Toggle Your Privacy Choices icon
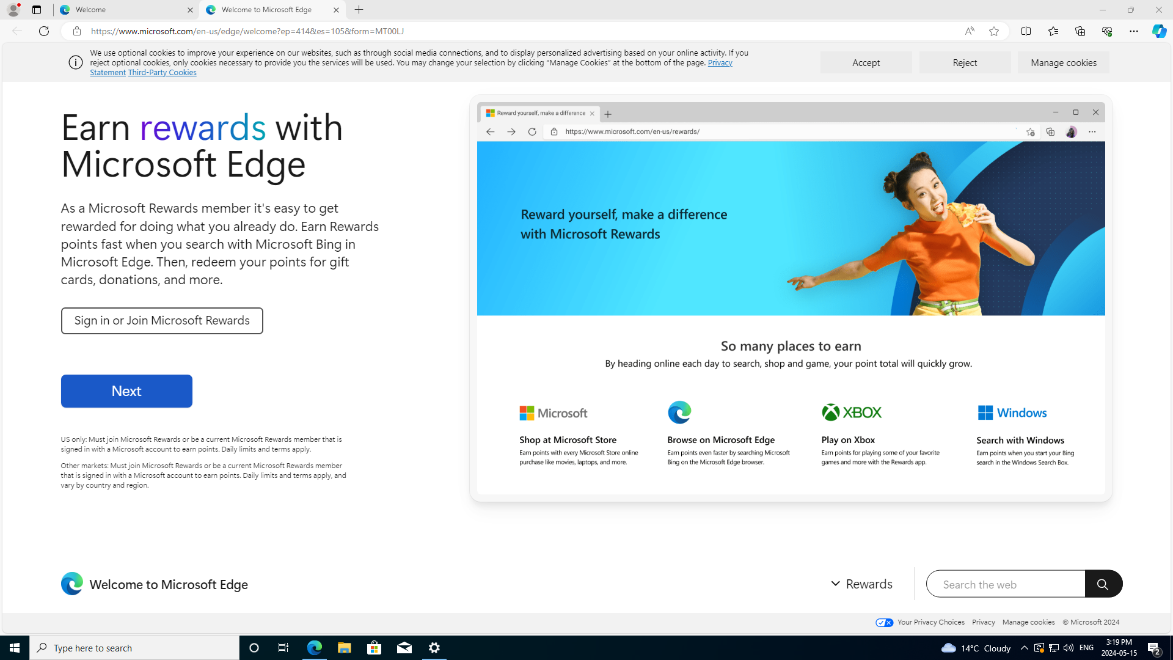This screenshot has width=1173, height=660. tap(884, 622)
